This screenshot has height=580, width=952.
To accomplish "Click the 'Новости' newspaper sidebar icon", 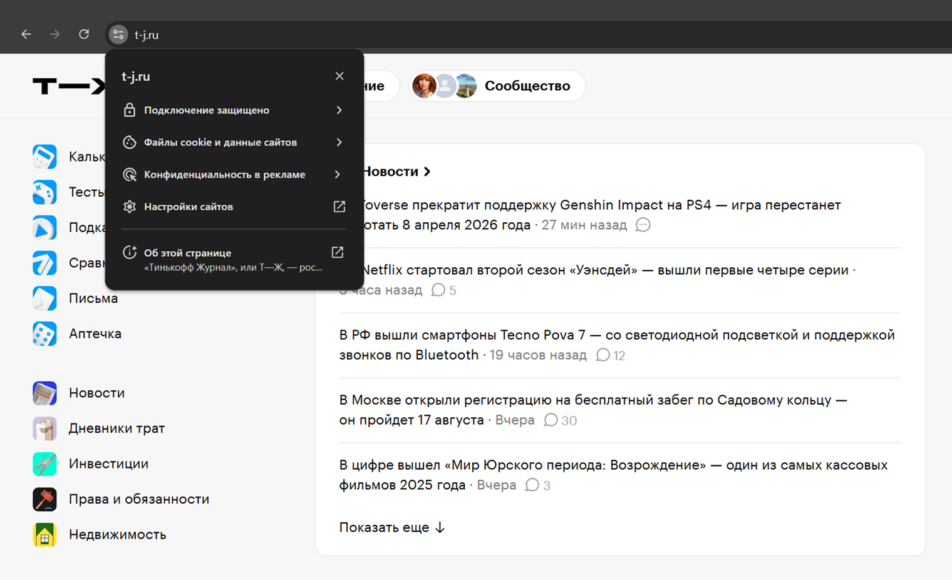I will point(44,393).
